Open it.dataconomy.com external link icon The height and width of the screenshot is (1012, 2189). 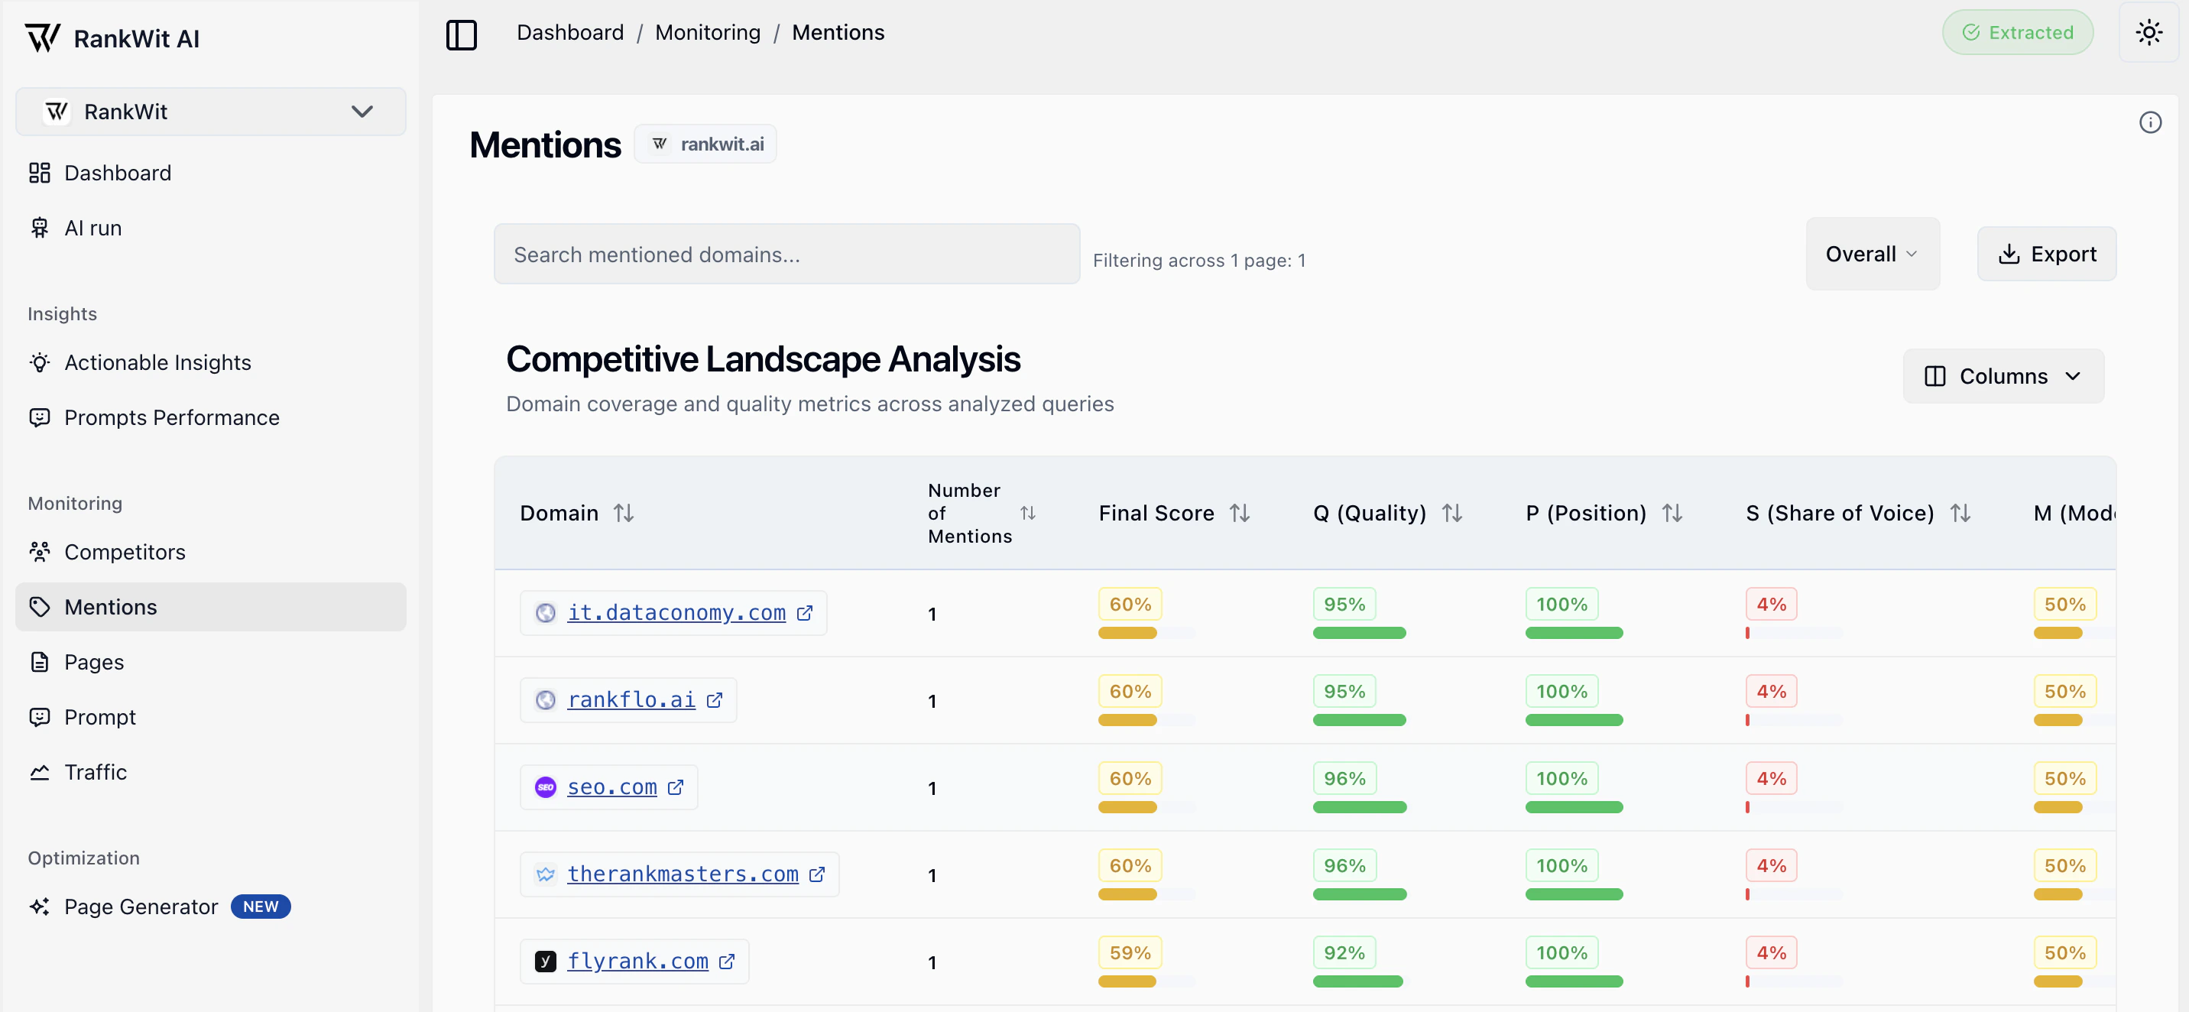[x=805, y=613]
